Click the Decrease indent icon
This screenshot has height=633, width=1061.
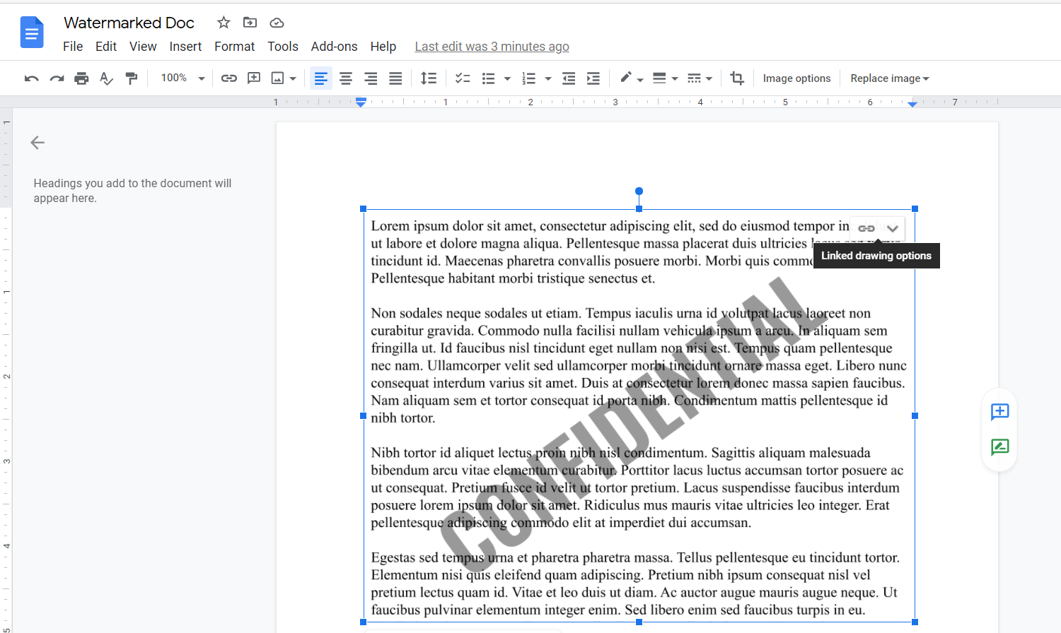[x=569, y=78]
